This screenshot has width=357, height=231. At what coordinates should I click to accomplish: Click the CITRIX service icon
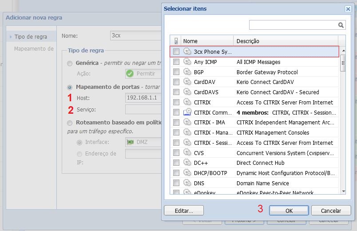click(187, 102)
